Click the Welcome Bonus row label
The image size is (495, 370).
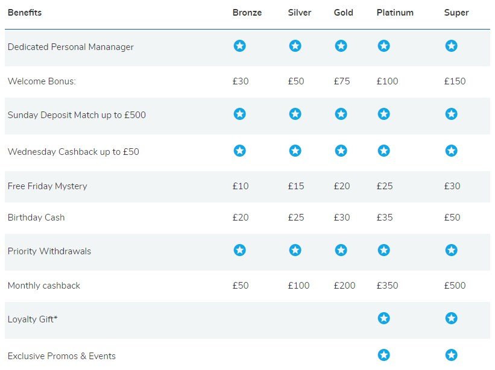pyautogui.click(x=42, y=81)
